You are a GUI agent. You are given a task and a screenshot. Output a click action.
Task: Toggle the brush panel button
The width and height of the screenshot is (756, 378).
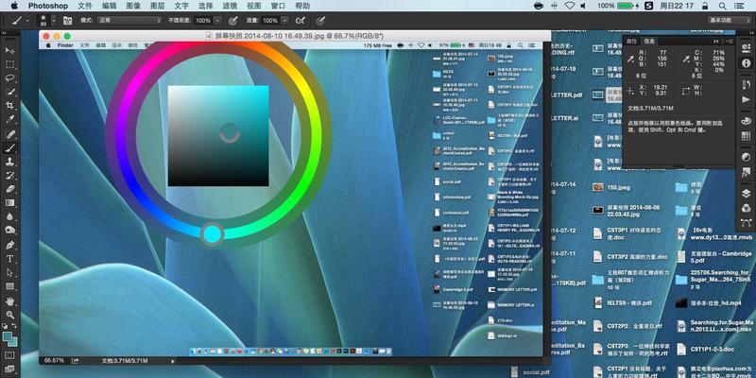[x=67, y=21]
